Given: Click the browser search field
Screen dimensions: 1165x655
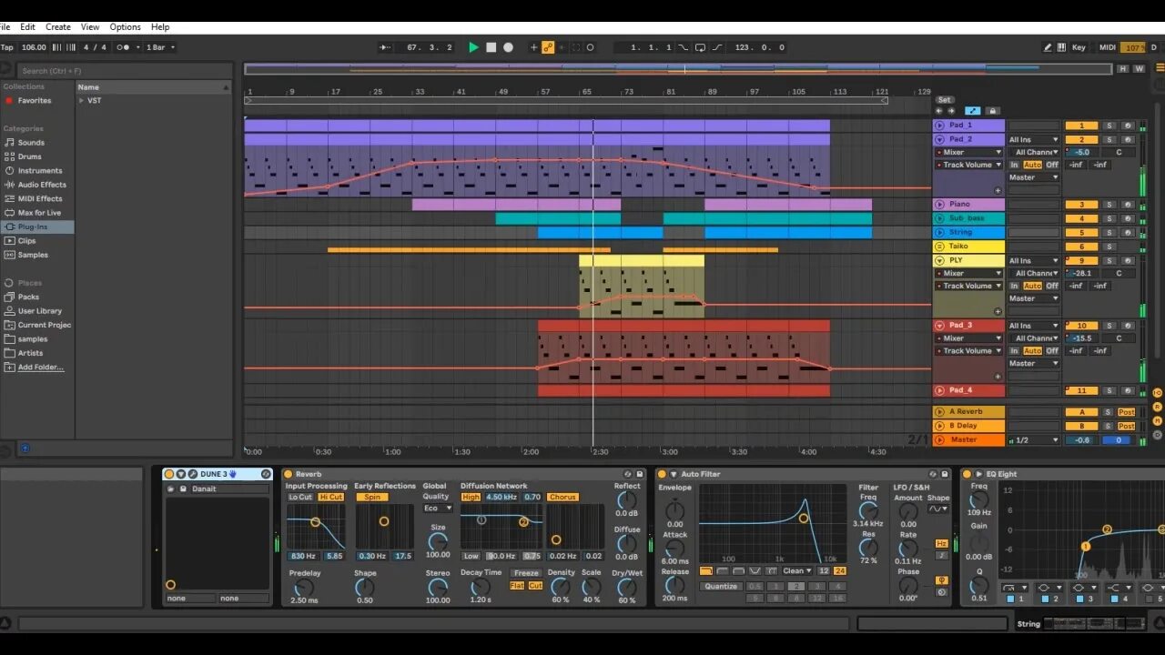Looking at the screenshot, I should click(125, 70).
